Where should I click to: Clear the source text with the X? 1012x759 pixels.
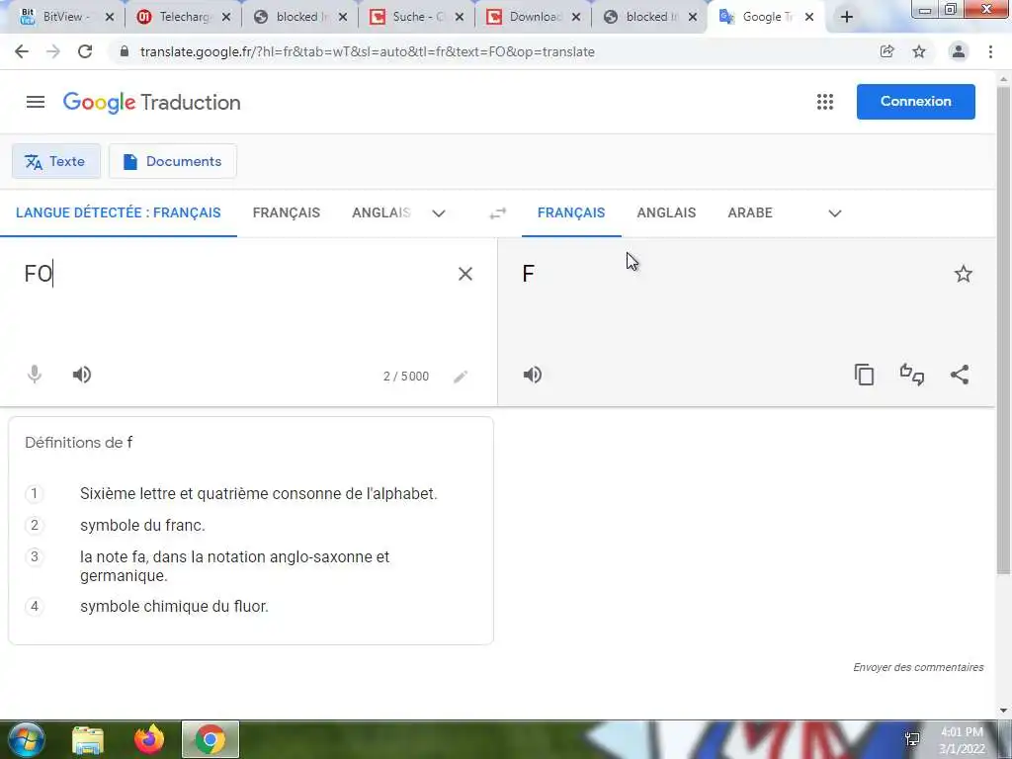[x=464, y=274]
